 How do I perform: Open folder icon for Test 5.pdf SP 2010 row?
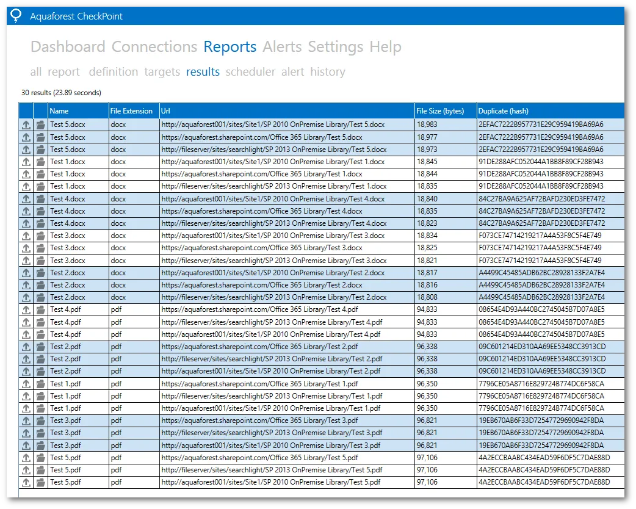[40, 482]
